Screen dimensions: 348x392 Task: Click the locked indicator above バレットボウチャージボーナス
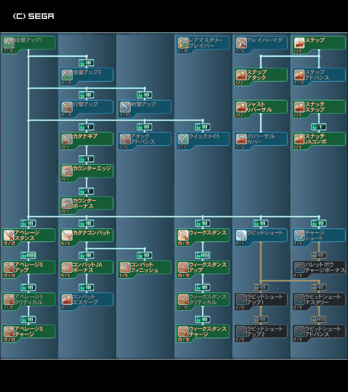click(319, 255)
